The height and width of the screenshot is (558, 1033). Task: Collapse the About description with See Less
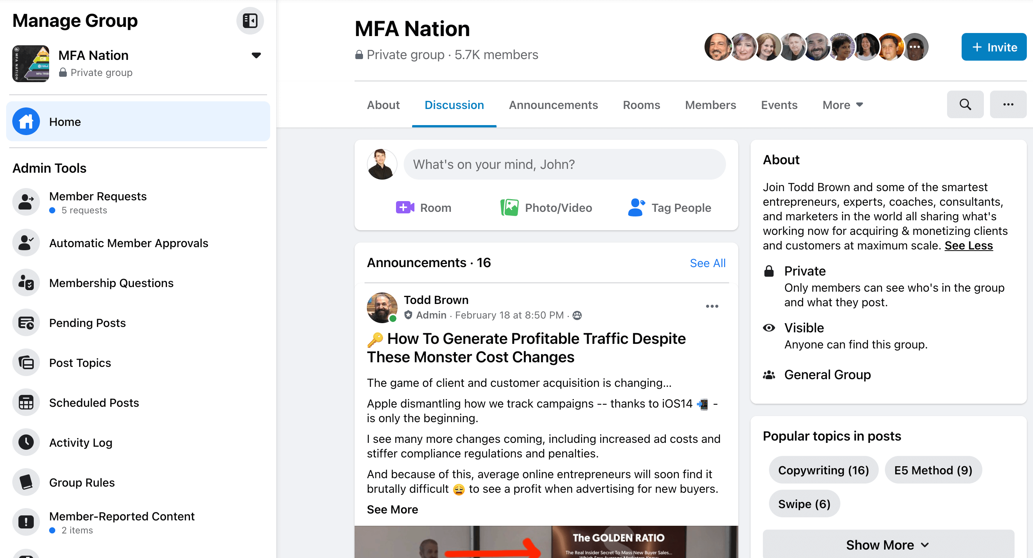969,246
